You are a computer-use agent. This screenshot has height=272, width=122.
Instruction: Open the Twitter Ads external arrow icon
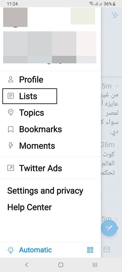11,168
